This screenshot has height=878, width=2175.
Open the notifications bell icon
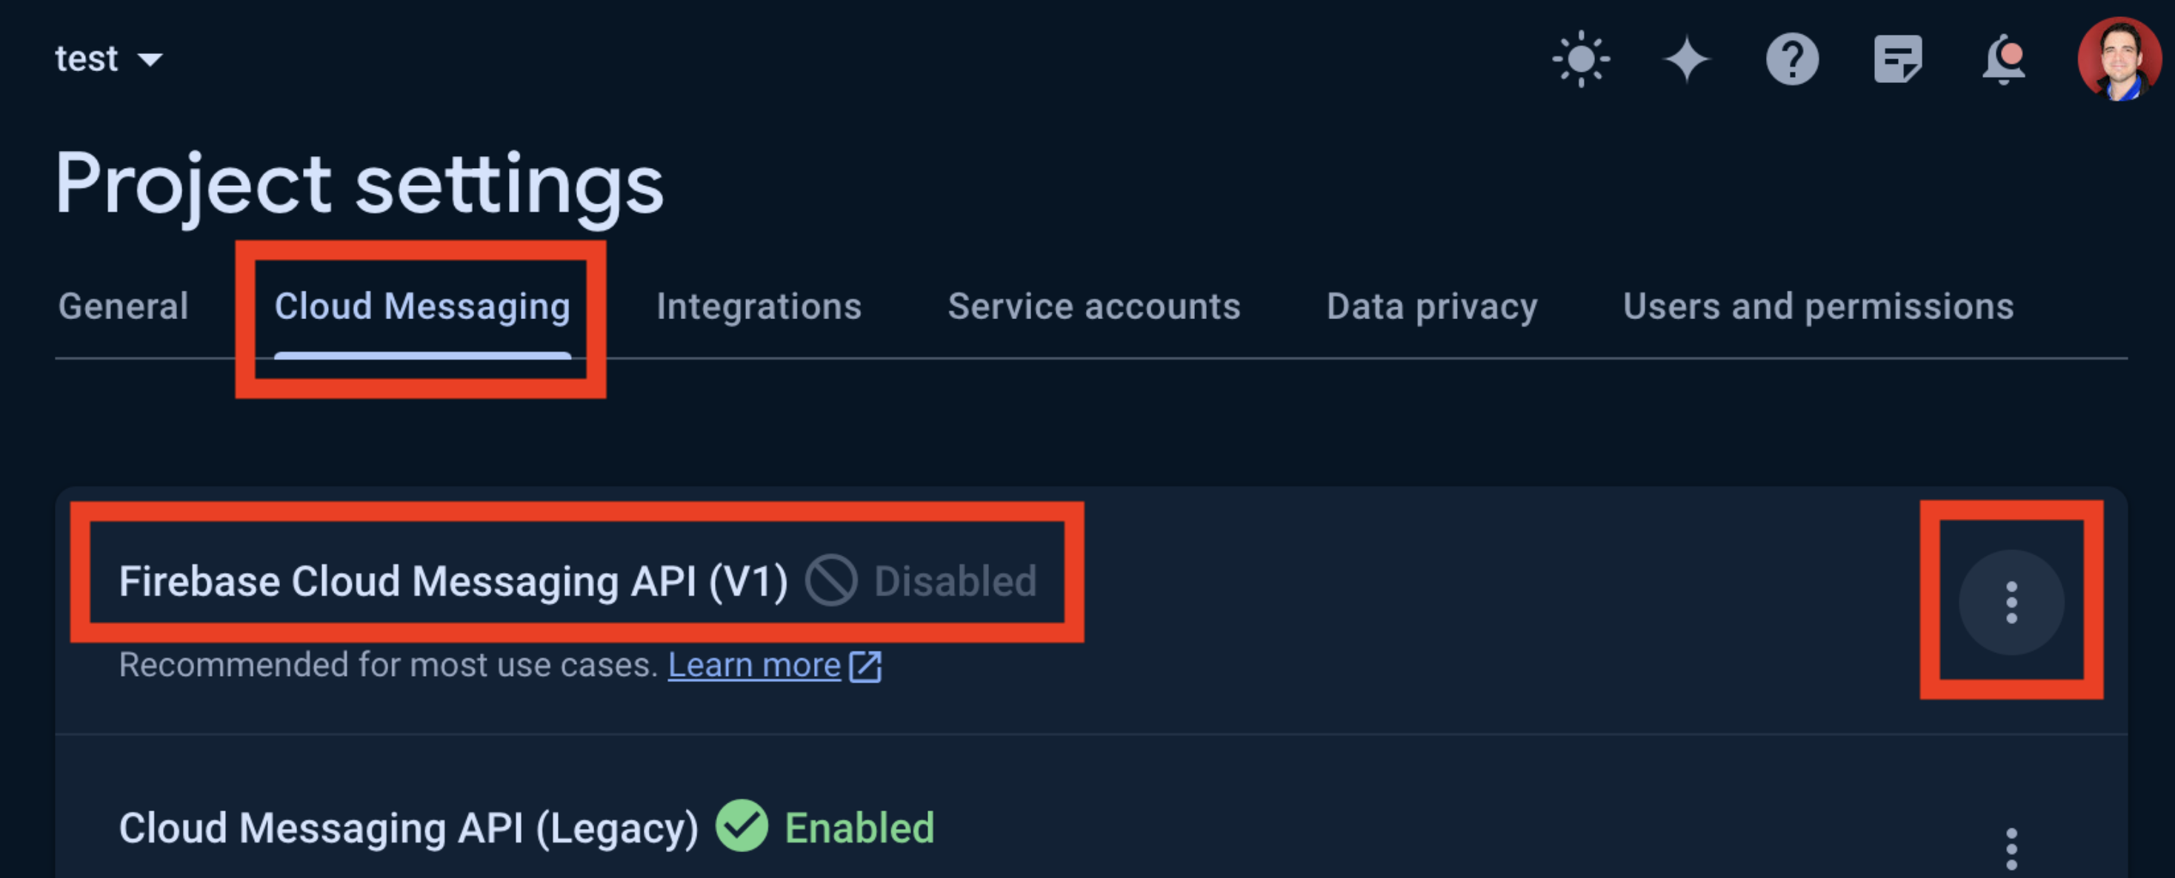(2004, 59)
